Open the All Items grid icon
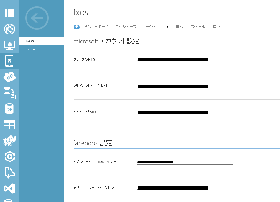 click(x=10, y=13)
